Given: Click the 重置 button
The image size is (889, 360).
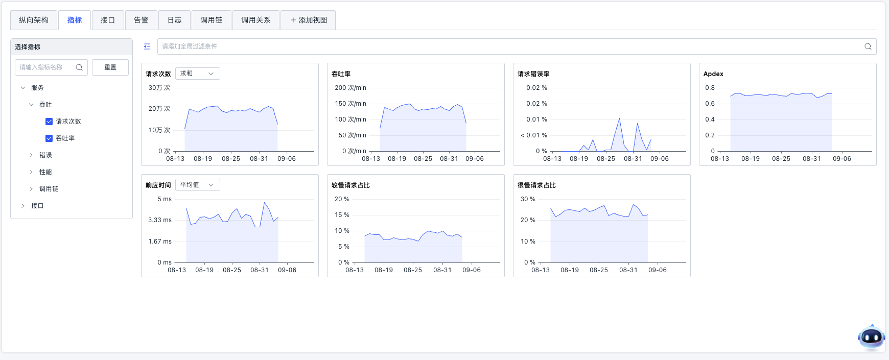Looking at the screenshot, I should coord(110,67).
